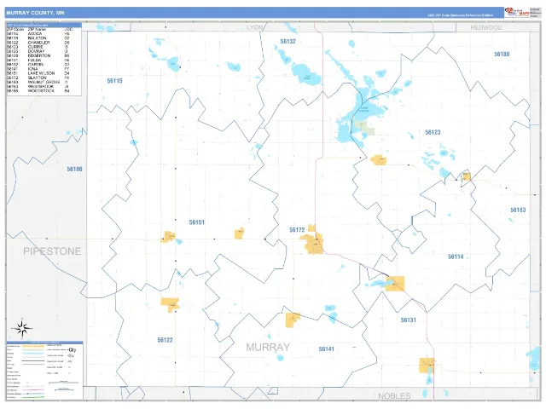
Task: Click the CURRIE row in ZIP index
Action: pyautogui.click(x=38, y=47)
